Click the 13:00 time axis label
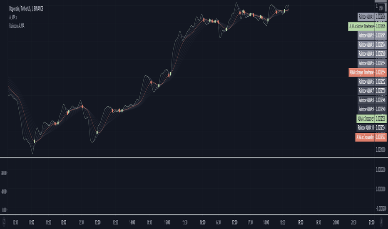The image size is (388, 229). coord(98,223)
